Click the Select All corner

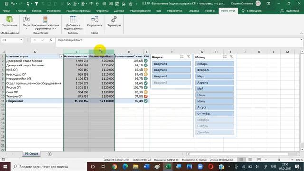(x=3, y=52)
